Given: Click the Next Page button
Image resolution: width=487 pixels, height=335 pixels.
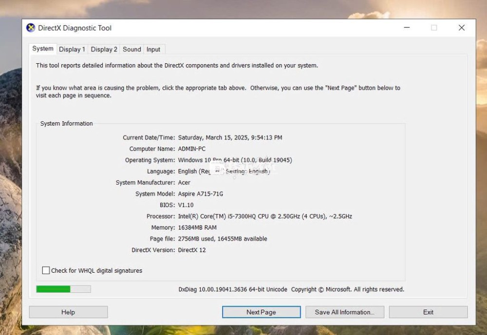Looking at the screenshot, I should 261,312.
